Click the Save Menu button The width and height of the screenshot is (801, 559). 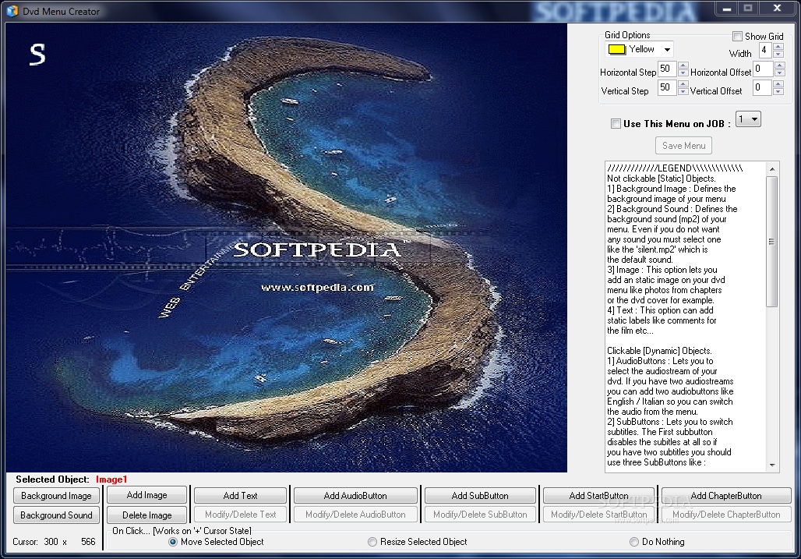pos(683,146)
